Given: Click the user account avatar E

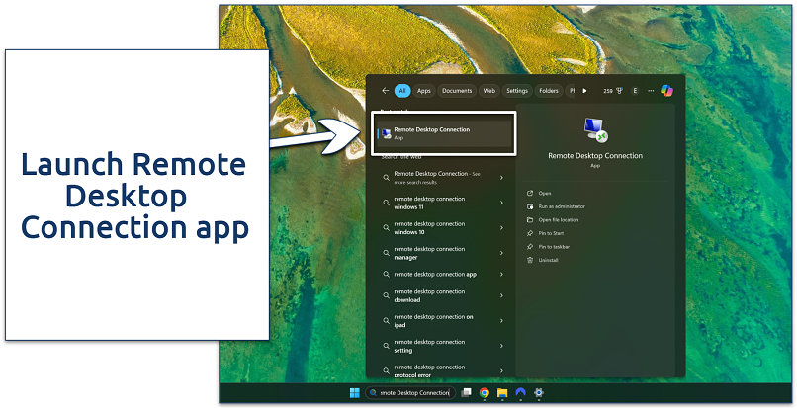Looking at the screenshot, I should [635, 91].
